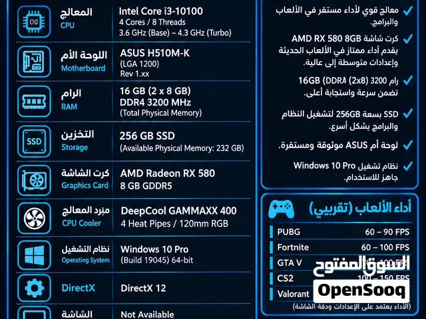The height and width of the screenshot is (319, 426).
Task: Click the CPU chip icon
Action: (x=34, y=22)
